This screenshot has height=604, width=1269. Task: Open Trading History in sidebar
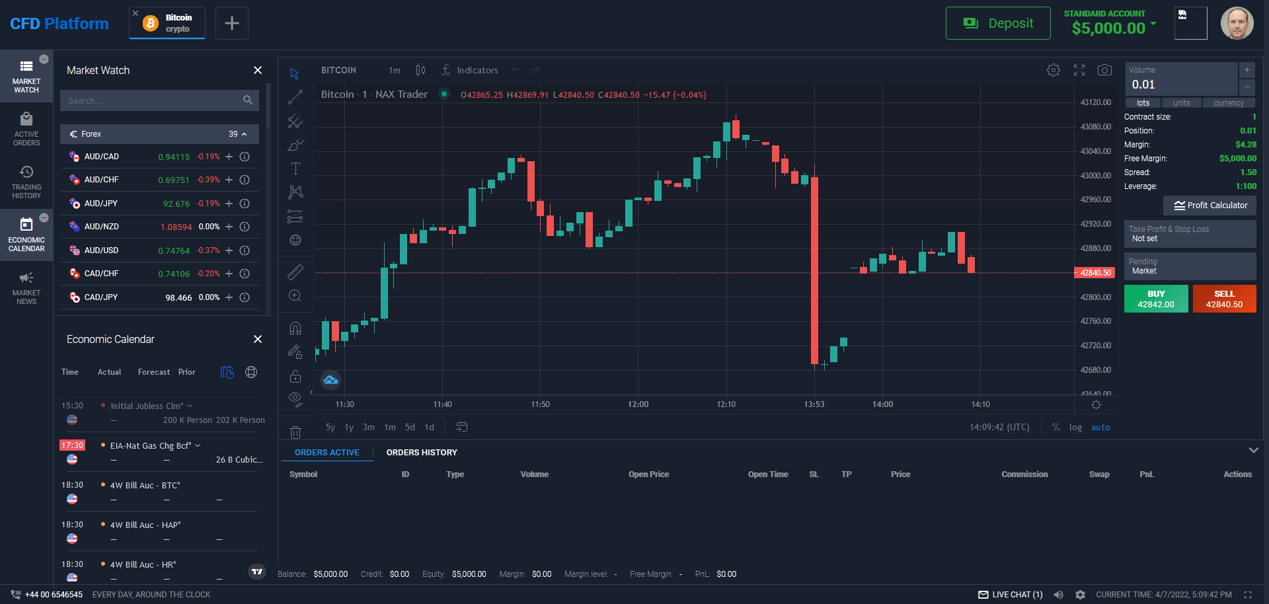(26, 182)
